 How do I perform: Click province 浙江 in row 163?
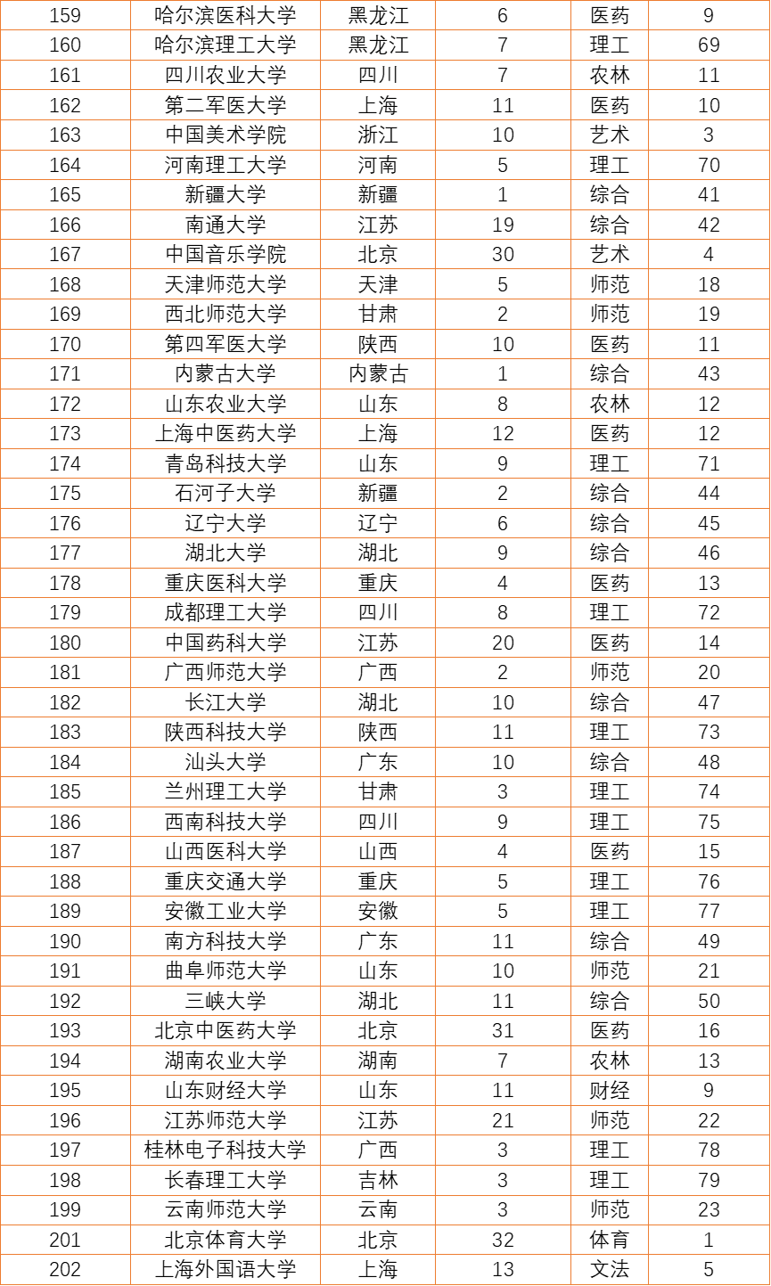click(378, 135)
